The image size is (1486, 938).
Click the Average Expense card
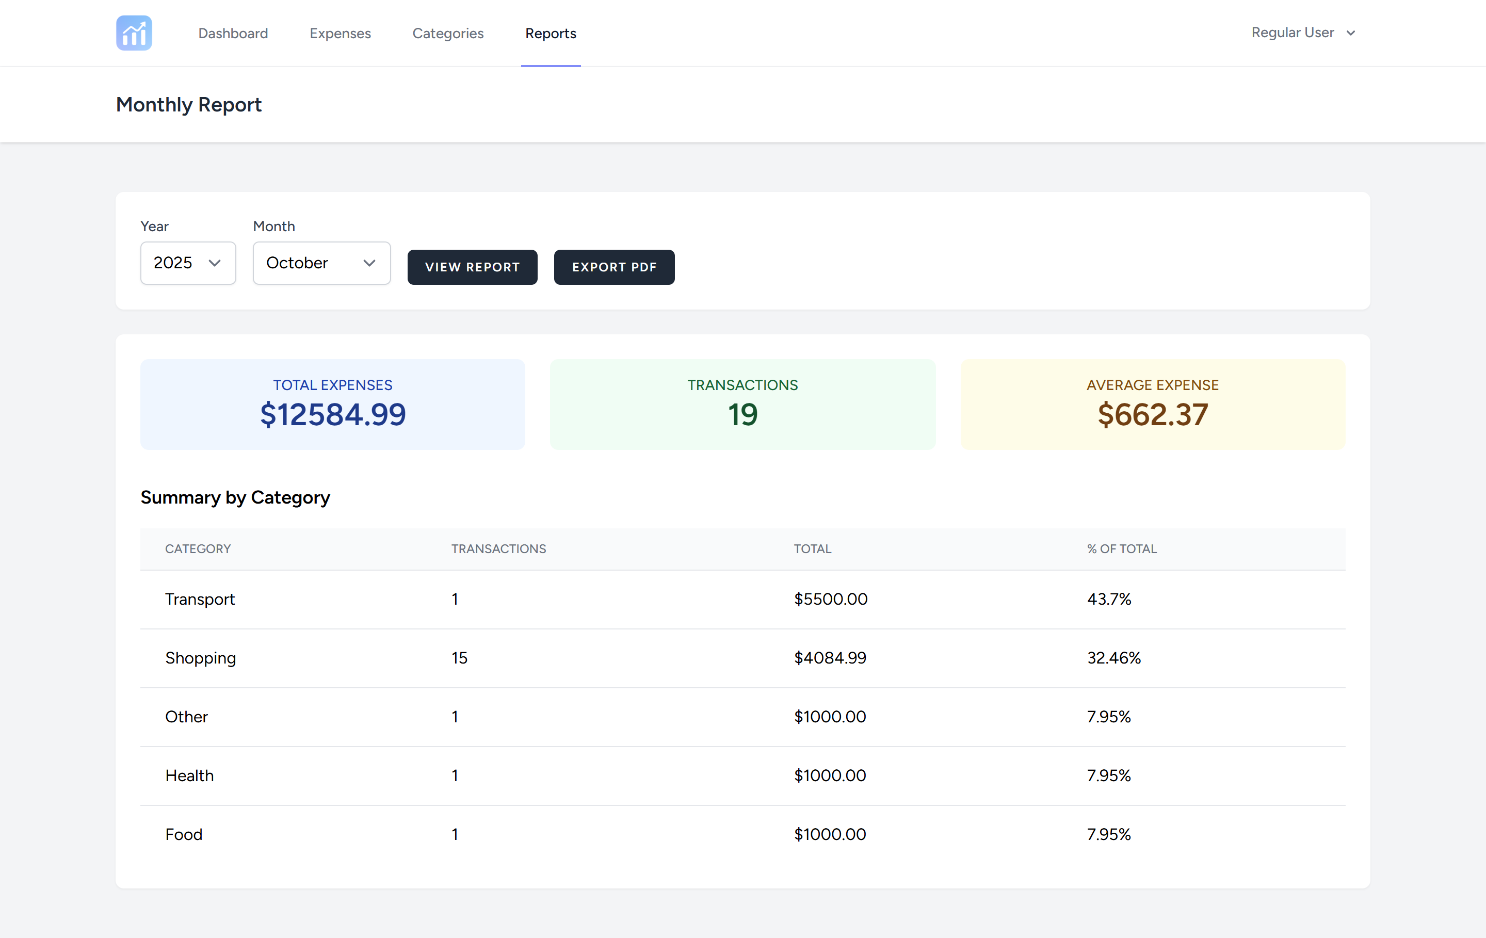coord(1152,404)
